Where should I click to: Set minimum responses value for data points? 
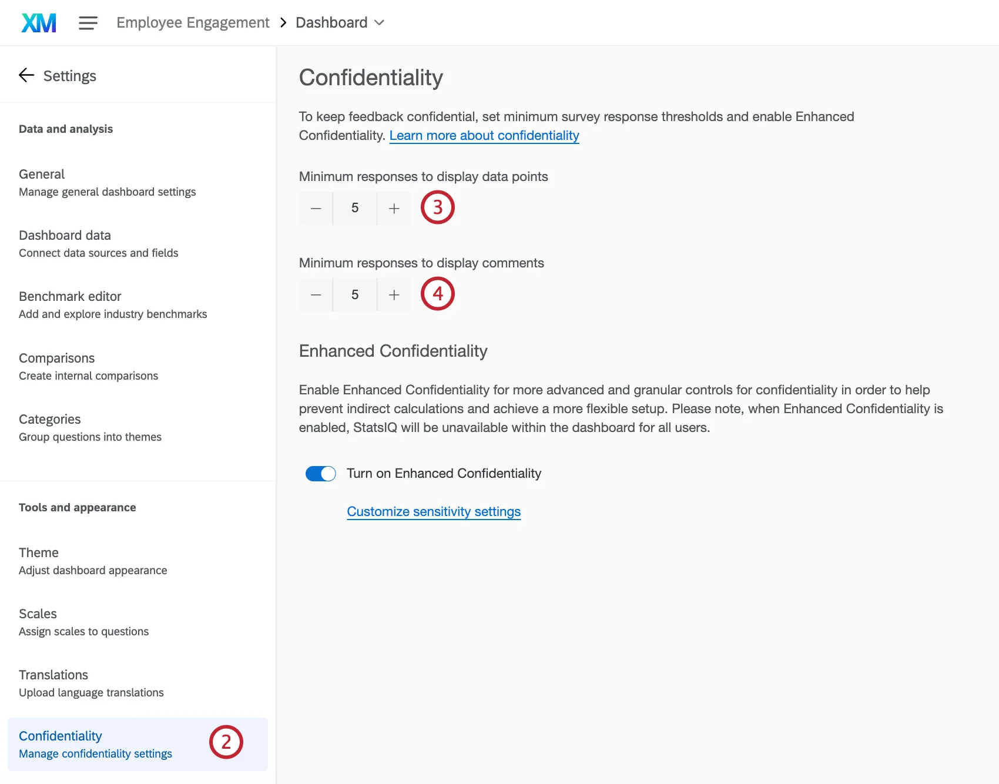click(x=354, y=208)
